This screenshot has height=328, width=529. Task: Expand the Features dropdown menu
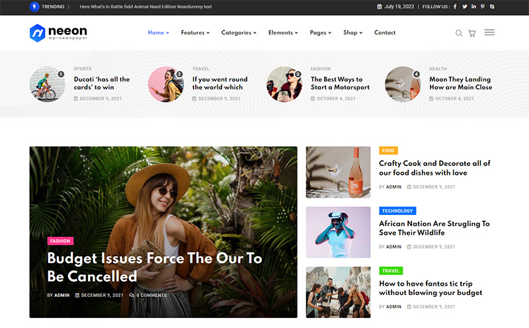[195, 32]
